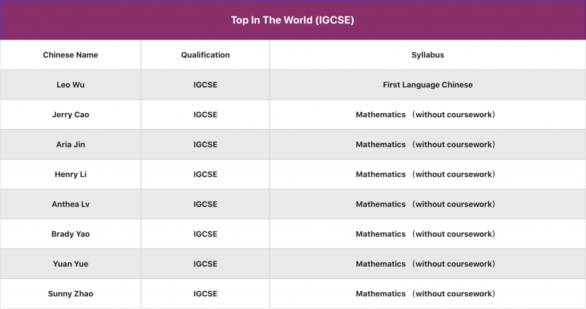This screenshot has width=586, height=309.
Task: Select the 'Anthea Lv' name cell
Action: click(70, 204)
